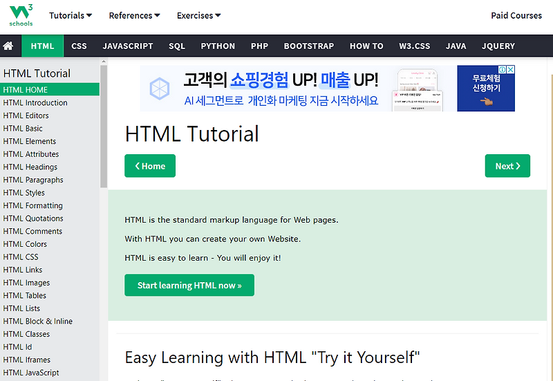Open the Exercises dropdown

point(199,15)
